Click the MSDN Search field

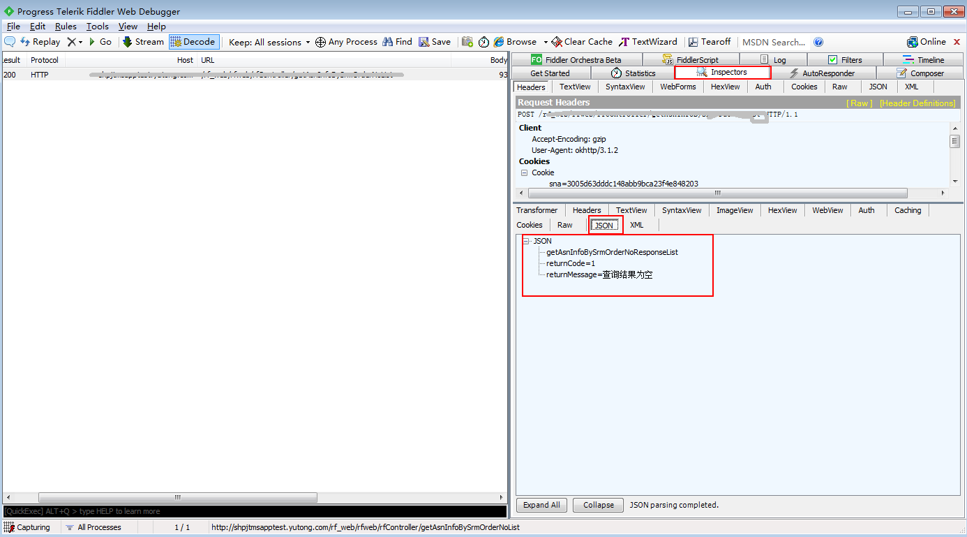click(x=773, y=42)
